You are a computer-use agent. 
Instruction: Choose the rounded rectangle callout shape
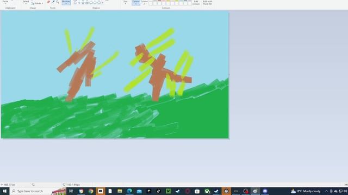(x=91, y=3)
